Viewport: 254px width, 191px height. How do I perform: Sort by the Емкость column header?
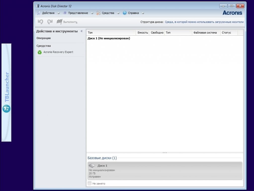(143, 33)
